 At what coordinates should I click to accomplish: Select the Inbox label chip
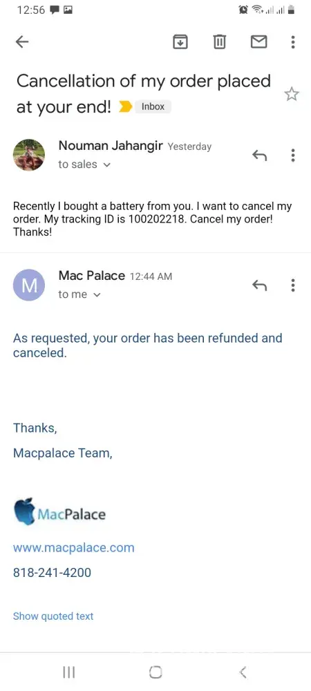153,106
